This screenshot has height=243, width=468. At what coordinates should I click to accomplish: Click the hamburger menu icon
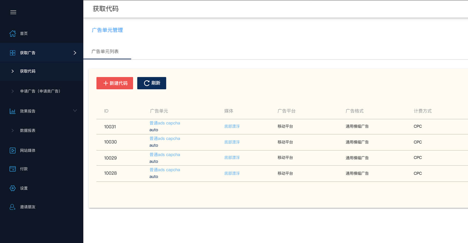point(13,12)
